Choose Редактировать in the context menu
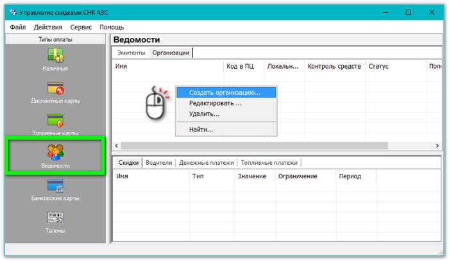The height and width of the screenshot is (261, 449). pos(215,103)
